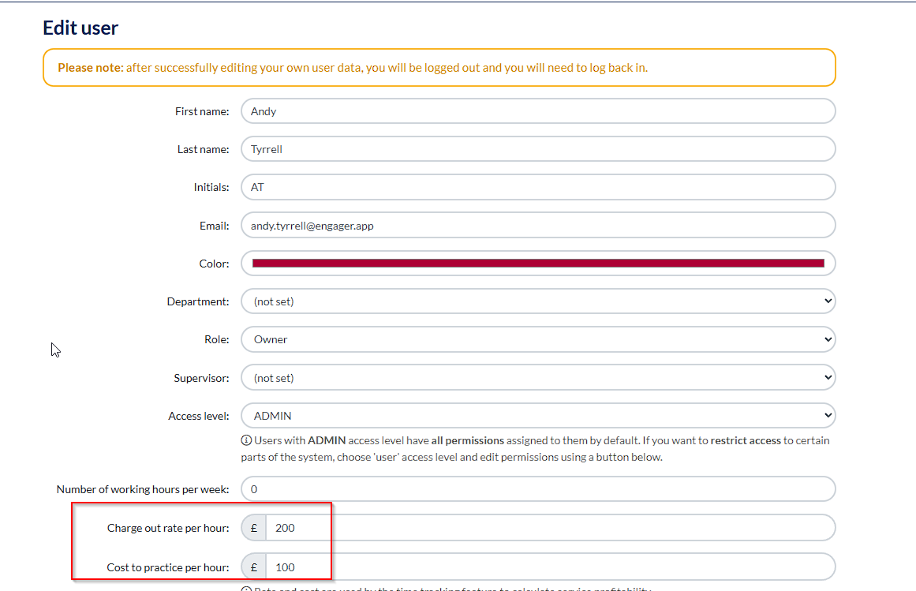This screenshot has width=916, height=591.
Task: Click the £ prefix of Cost to practice
Action: pos(254,567)
